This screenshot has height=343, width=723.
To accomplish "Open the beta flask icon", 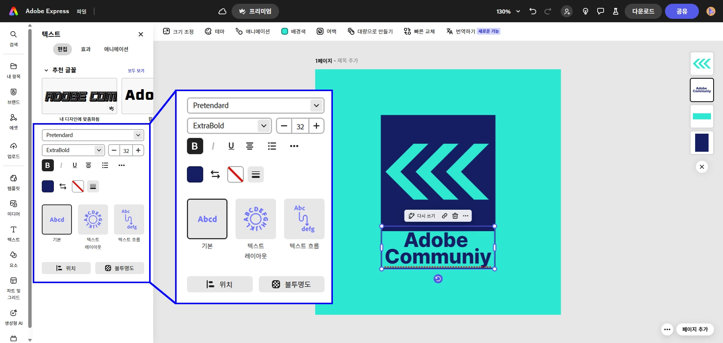I will pos(616,11).
